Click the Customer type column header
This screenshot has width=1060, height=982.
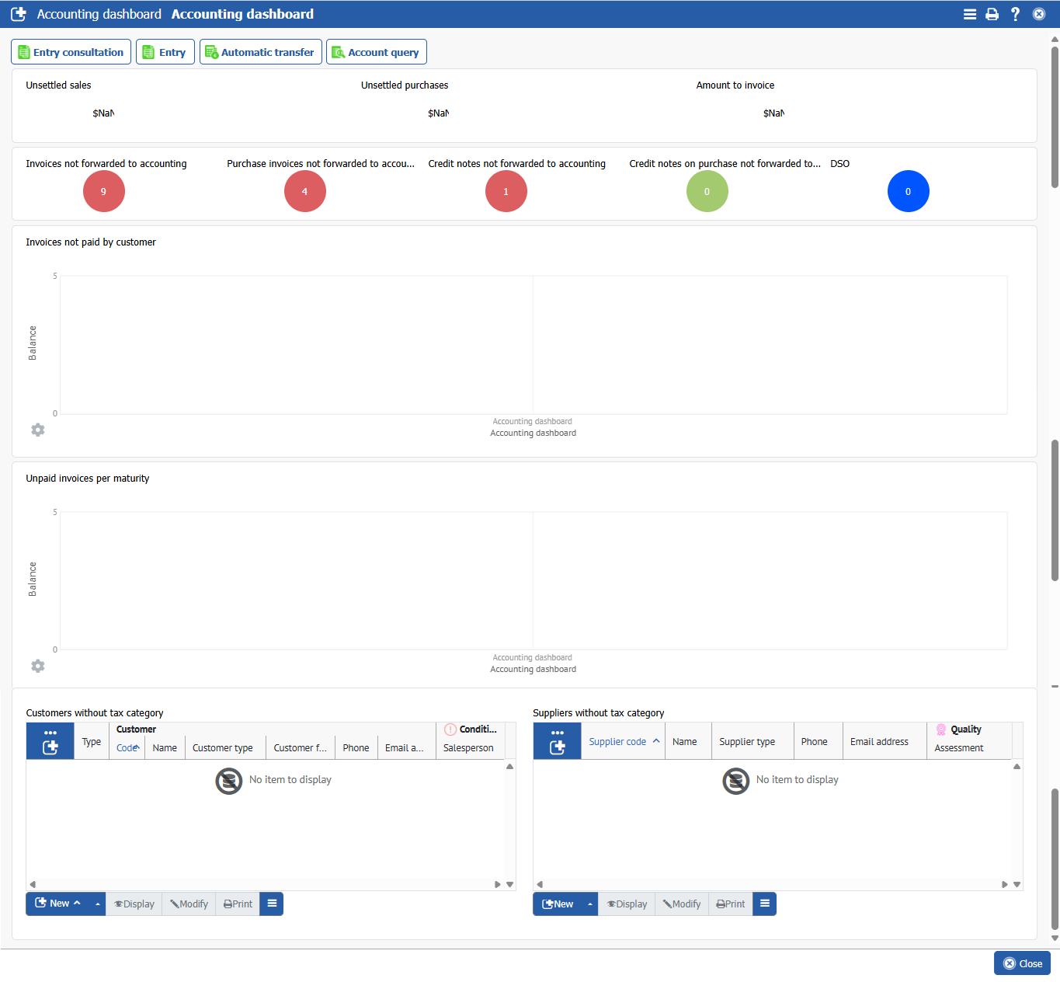(x=222, y=748)
